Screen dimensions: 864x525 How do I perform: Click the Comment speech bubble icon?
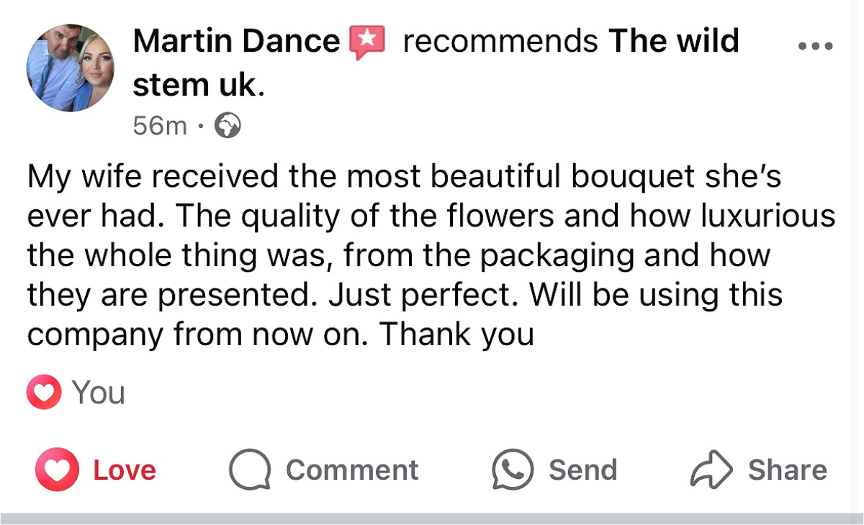pos(250,470)
